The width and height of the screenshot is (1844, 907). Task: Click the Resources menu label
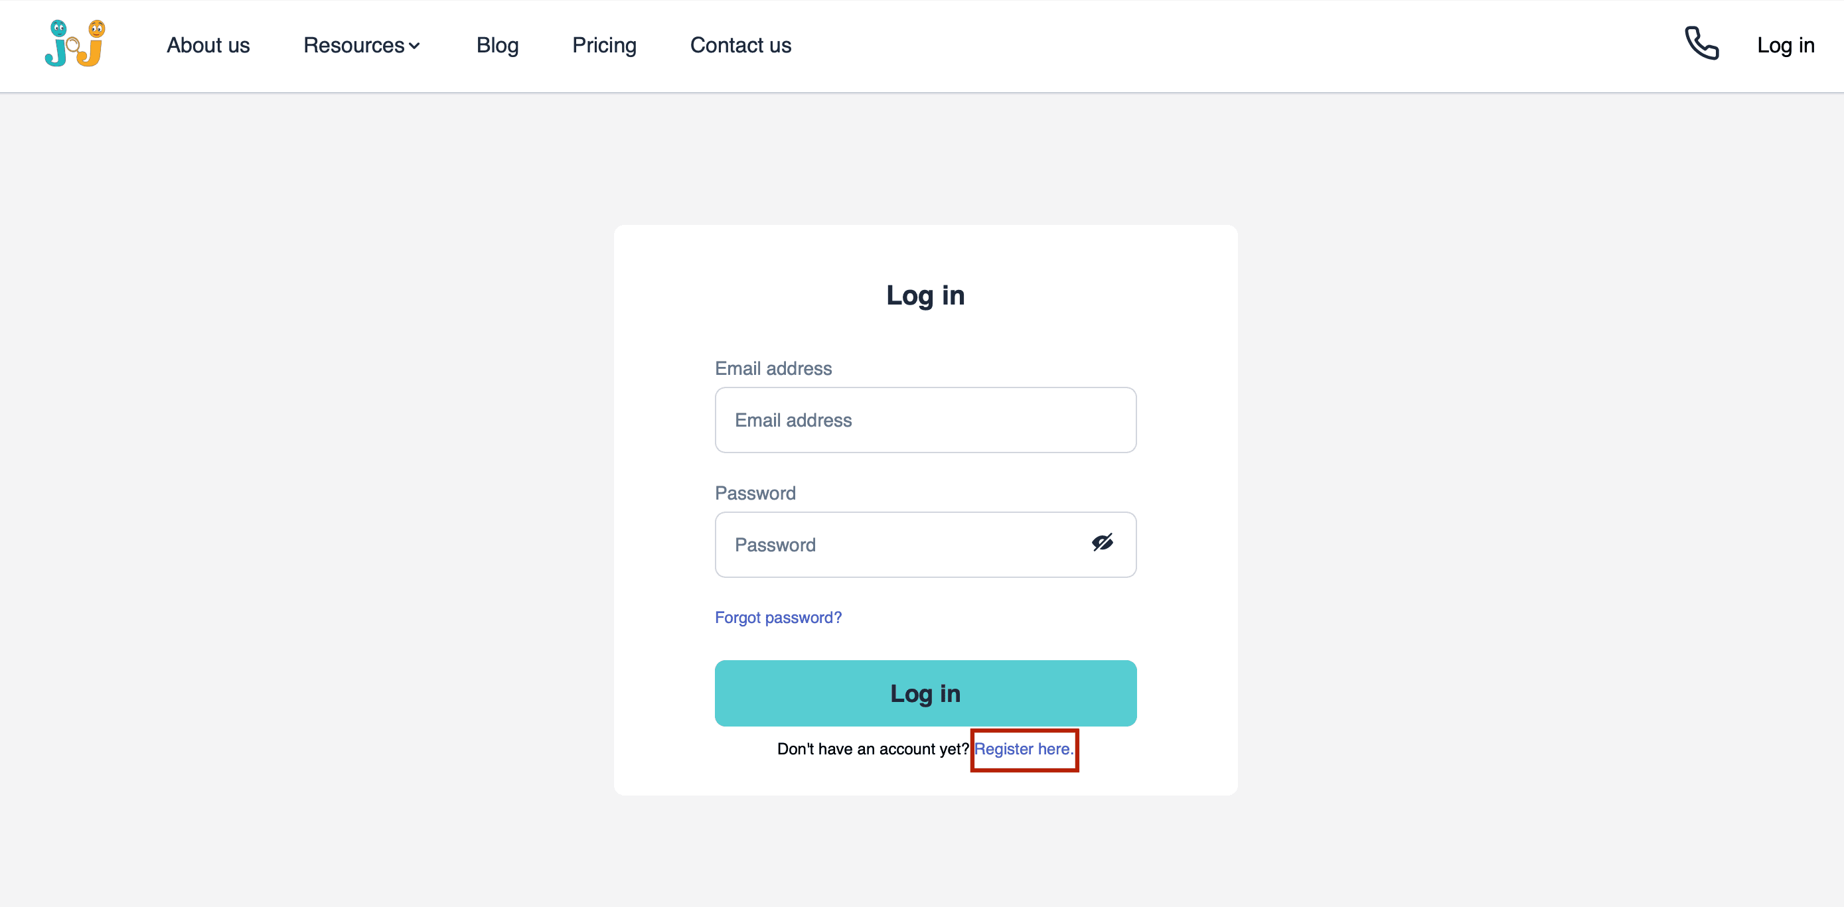[354, 45]
